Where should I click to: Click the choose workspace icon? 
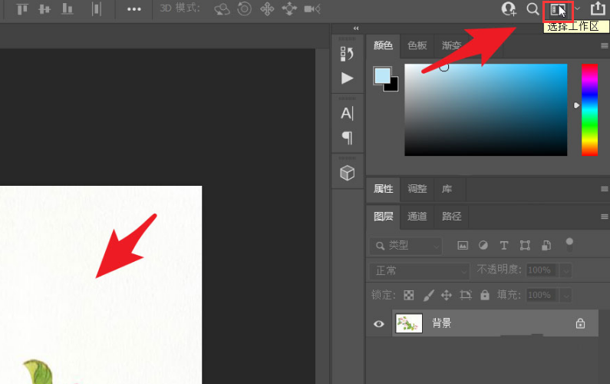[558, 11]
